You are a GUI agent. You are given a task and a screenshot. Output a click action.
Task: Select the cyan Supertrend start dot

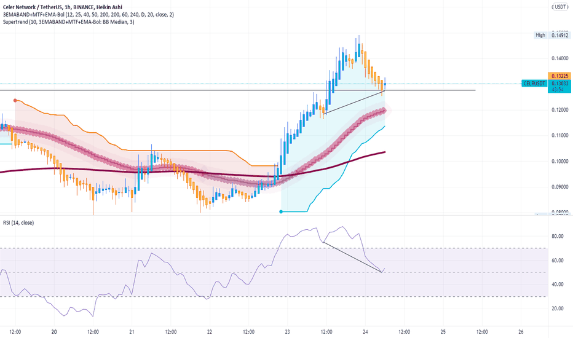pyautogui.click(x=281, y=211)
